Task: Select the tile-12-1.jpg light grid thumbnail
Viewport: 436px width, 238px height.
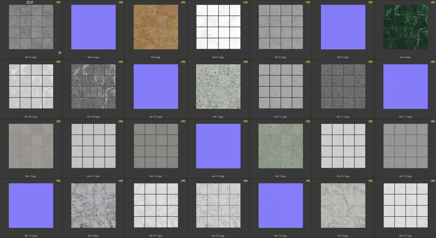Action: (x=93, y=146)
